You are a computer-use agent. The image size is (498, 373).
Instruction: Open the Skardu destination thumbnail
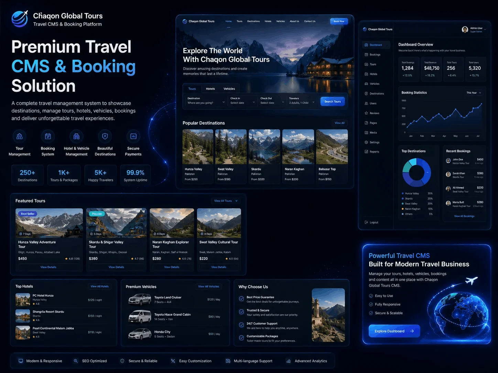tap(264, 147)
